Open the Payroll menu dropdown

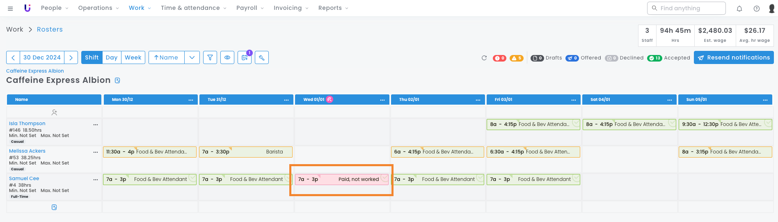(250, 8)
